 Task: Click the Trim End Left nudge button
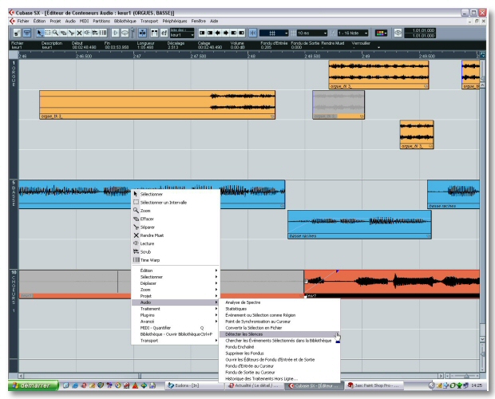point(234,33)
